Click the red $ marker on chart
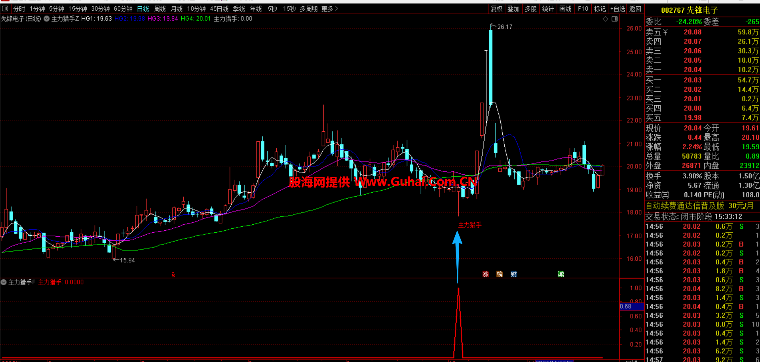Viewport: 760px width, 362px height. (x=173, y=275)
